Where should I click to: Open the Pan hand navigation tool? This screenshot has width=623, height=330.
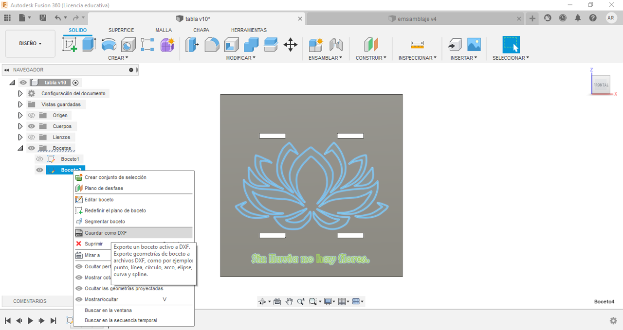click(289, 302)
